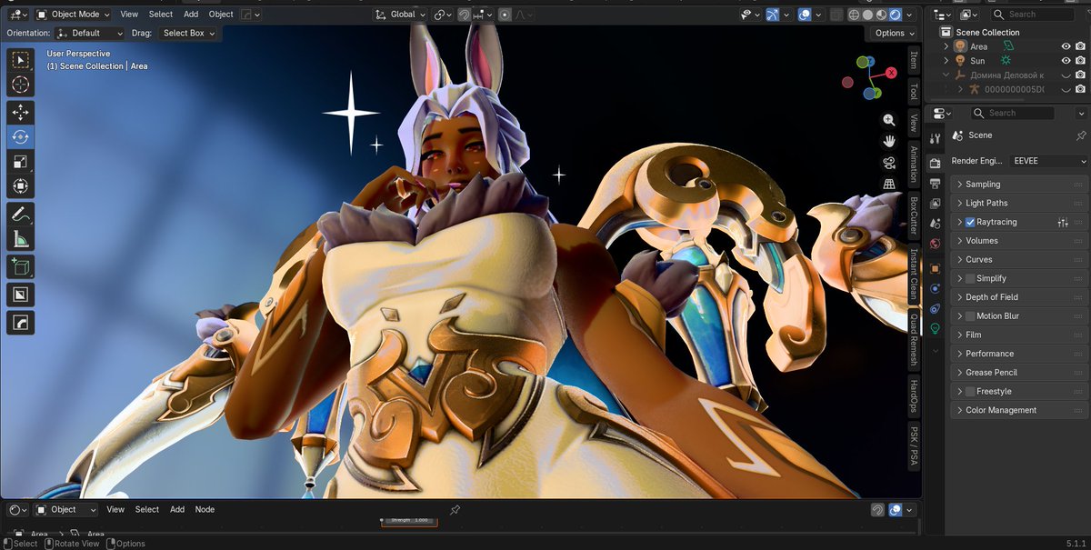1091x550 pixels.
Task: Switch to rendered viewport shading
Action: pos(895,15)
